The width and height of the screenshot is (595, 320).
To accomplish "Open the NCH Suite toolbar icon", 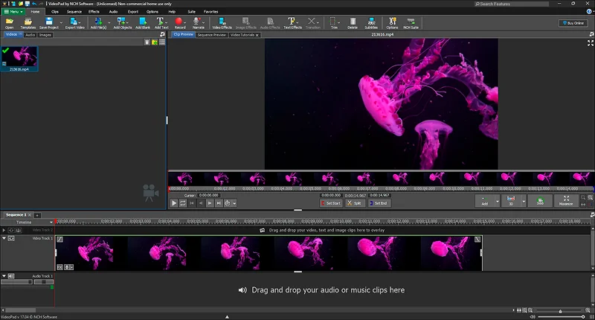I will click(x=411, y=23).
